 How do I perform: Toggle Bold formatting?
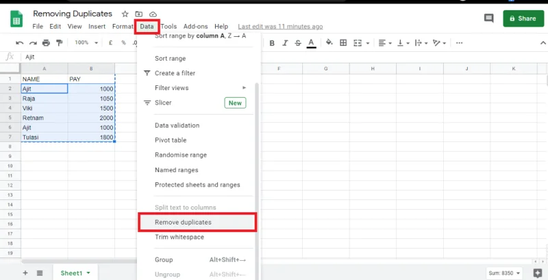pyautogui.click(x=272, y=43)
